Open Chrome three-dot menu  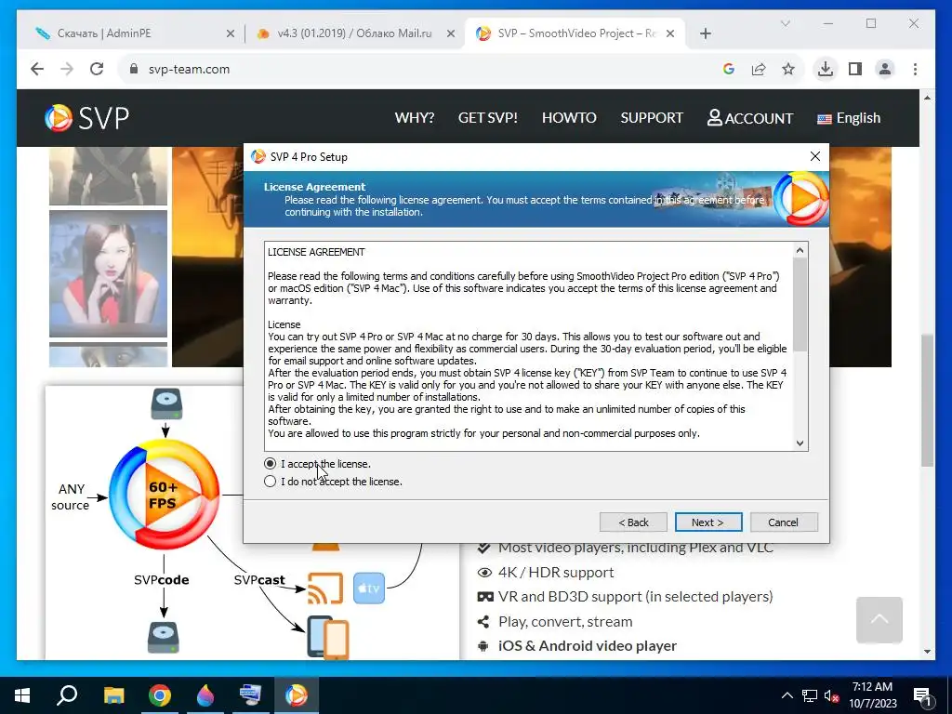(915, 69)
